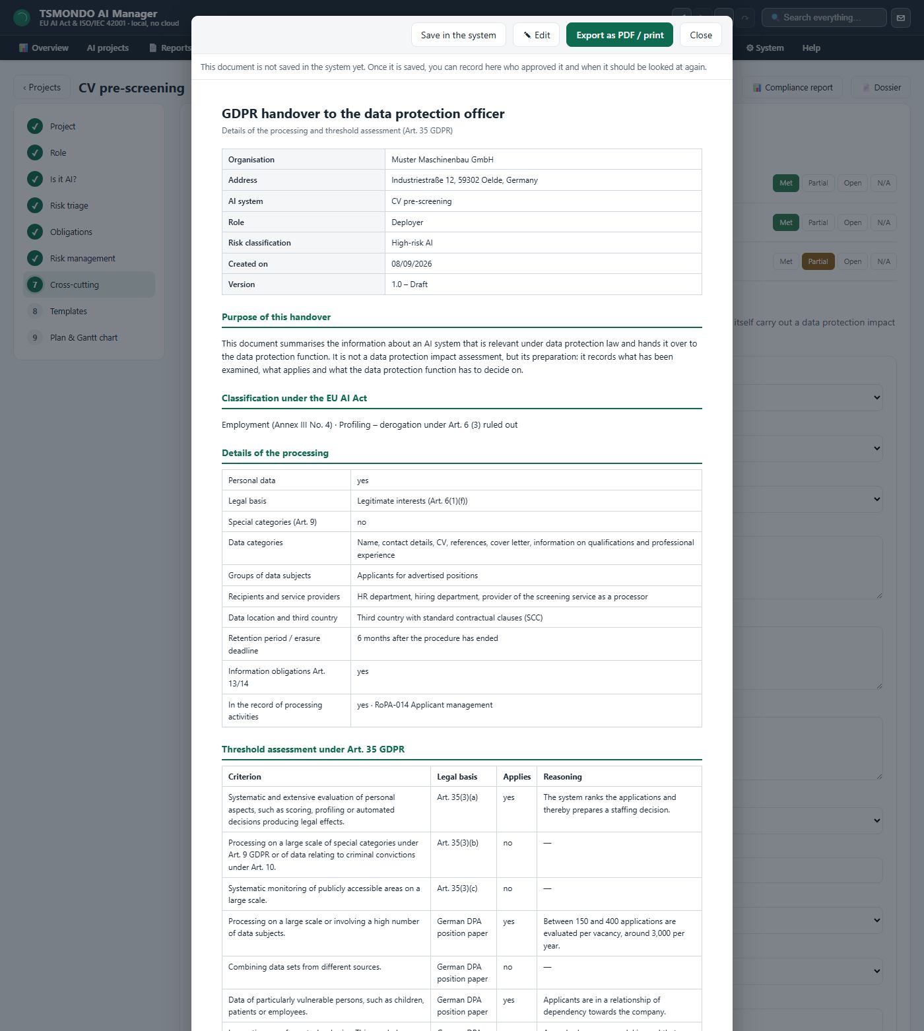Click Export as PDF / print

pyautogui.click(x=620, y=35)
